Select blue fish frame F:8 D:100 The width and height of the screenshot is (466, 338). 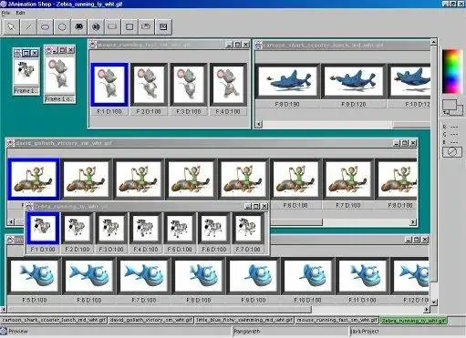click(x=199, y=276)
